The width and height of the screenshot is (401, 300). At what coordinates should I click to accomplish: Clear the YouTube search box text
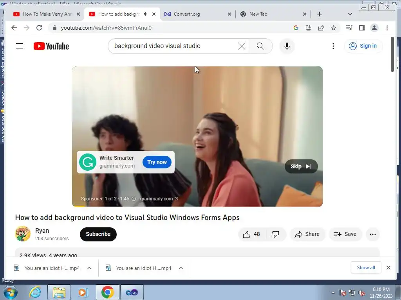(x=241, y=46)
